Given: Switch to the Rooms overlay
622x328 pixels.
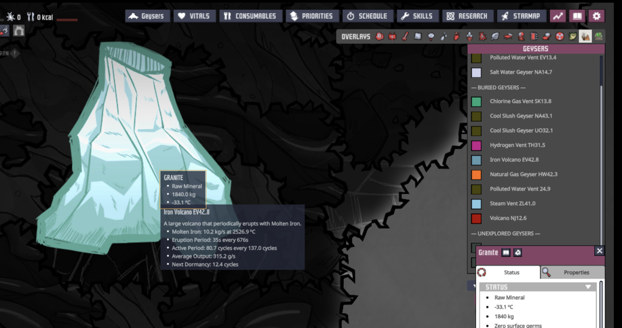Looking at the screenshot, I should point(508,36).
